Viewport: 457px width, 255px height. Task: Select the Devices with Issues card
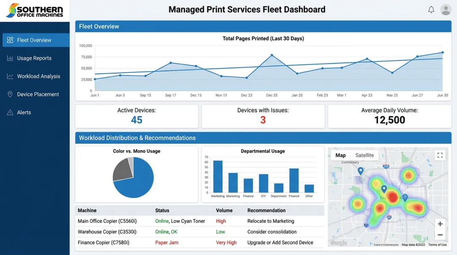(263, 116)
